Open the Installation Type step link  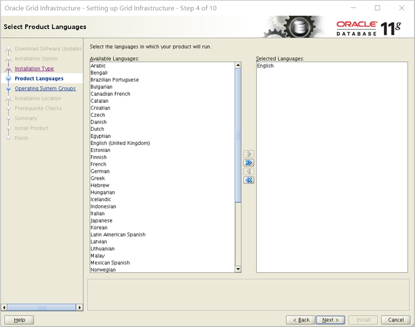pos(34,69)
